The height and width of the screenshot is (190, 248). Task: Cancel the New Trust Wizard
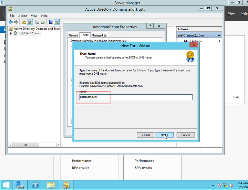[186, 135]
